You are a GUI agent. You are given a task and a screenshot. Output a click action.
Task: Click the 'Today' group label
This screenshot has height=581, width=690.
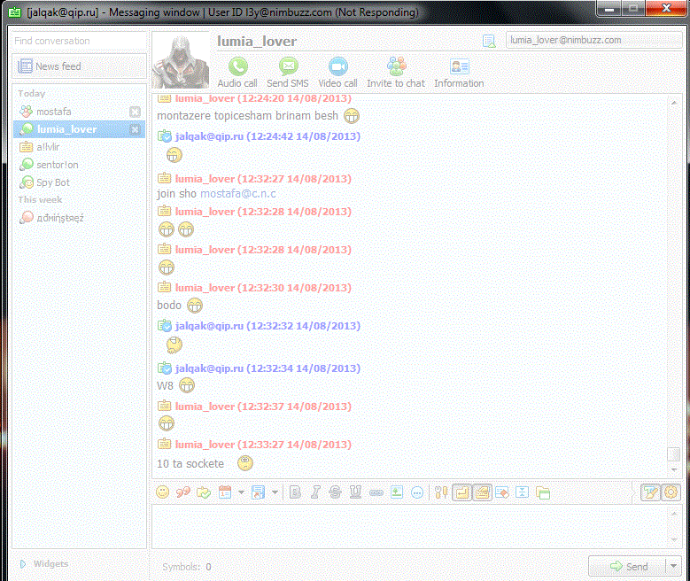click(x=32, y=93)
